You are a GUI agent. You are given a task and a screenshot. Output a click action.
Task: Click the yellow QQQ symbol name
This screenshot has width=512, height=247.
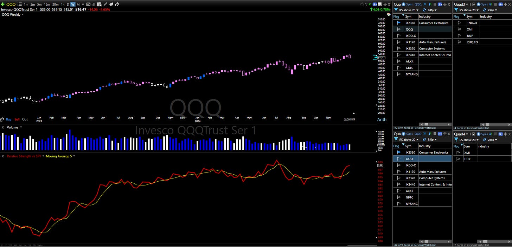pos(11,4)
